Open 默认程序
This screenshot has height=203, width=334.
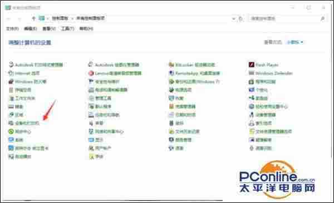[100, 107]
